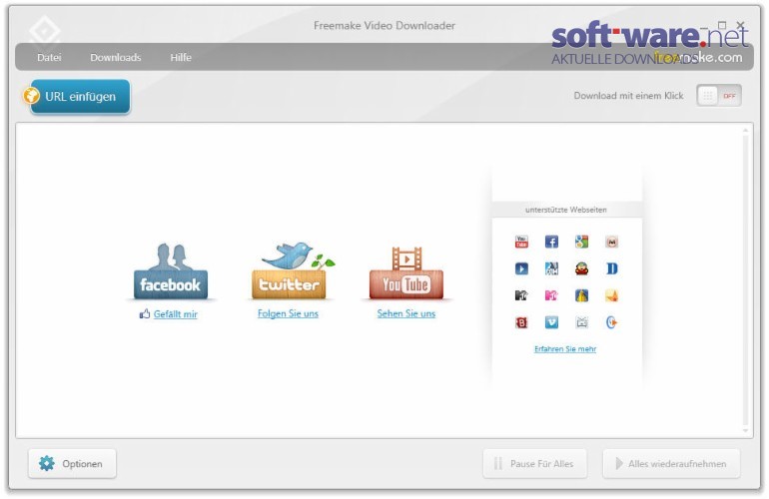Click the orange star site icon
Viewport: 769px width, 499px height.
click(x=611, y=295)
